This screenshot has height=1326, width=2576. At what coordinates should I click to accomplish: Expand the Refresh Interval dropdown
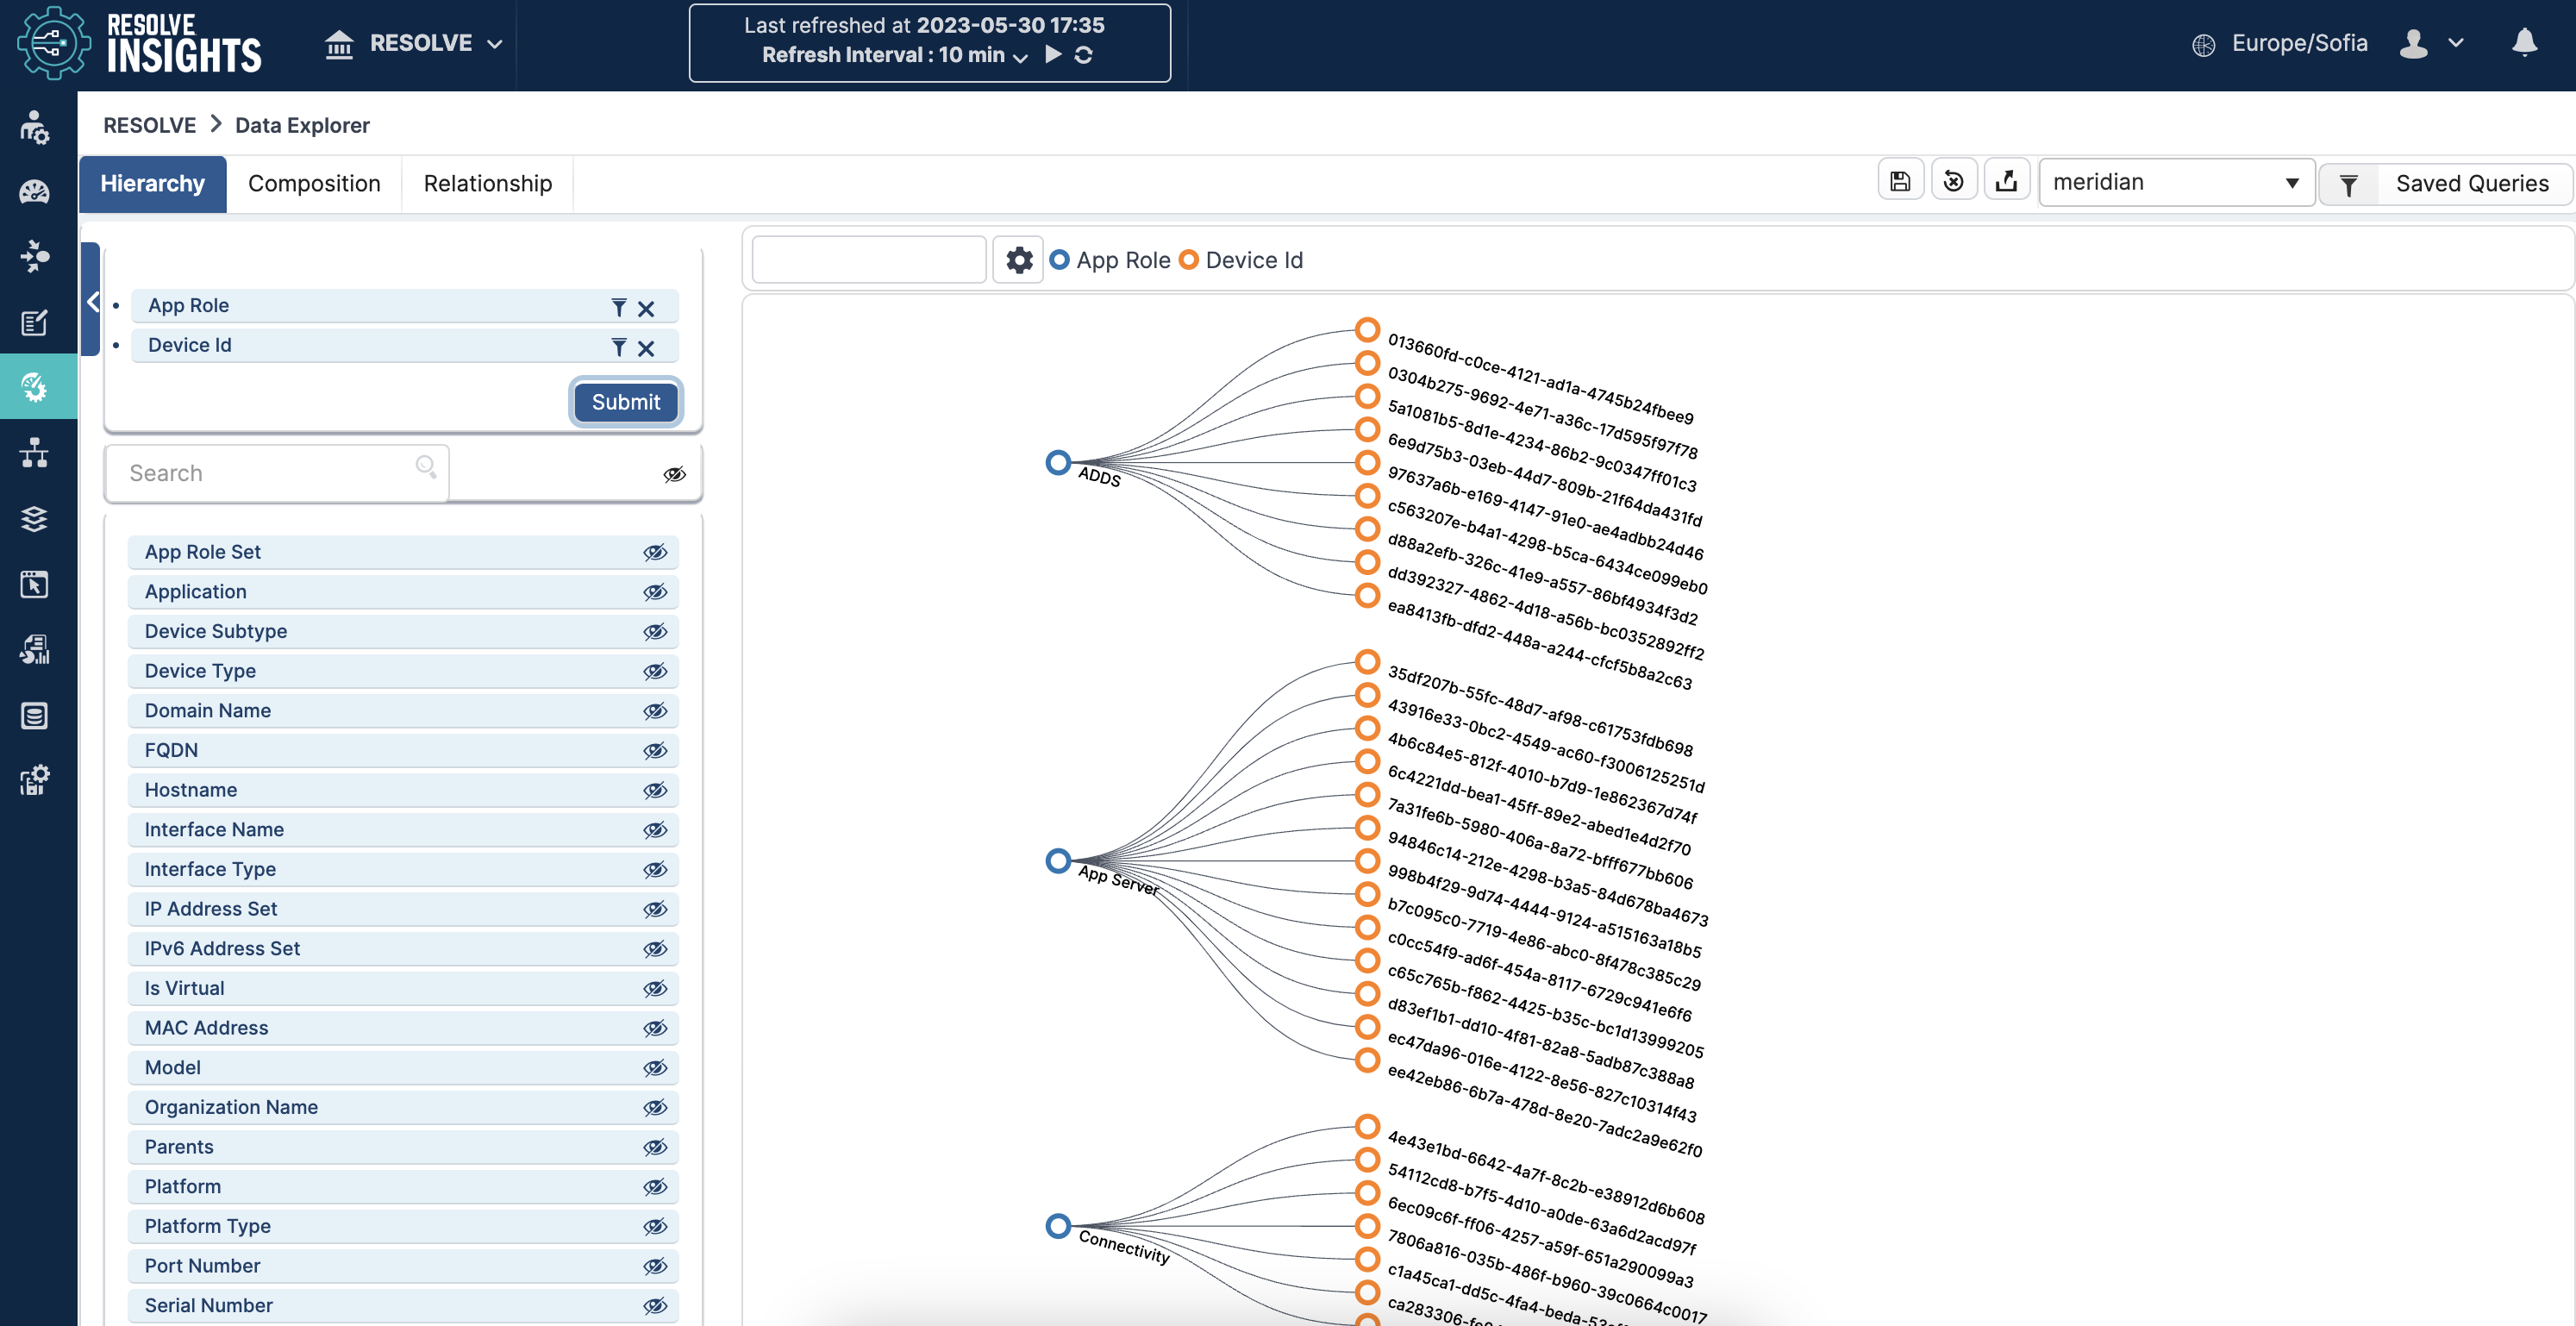click(1020, 57)
